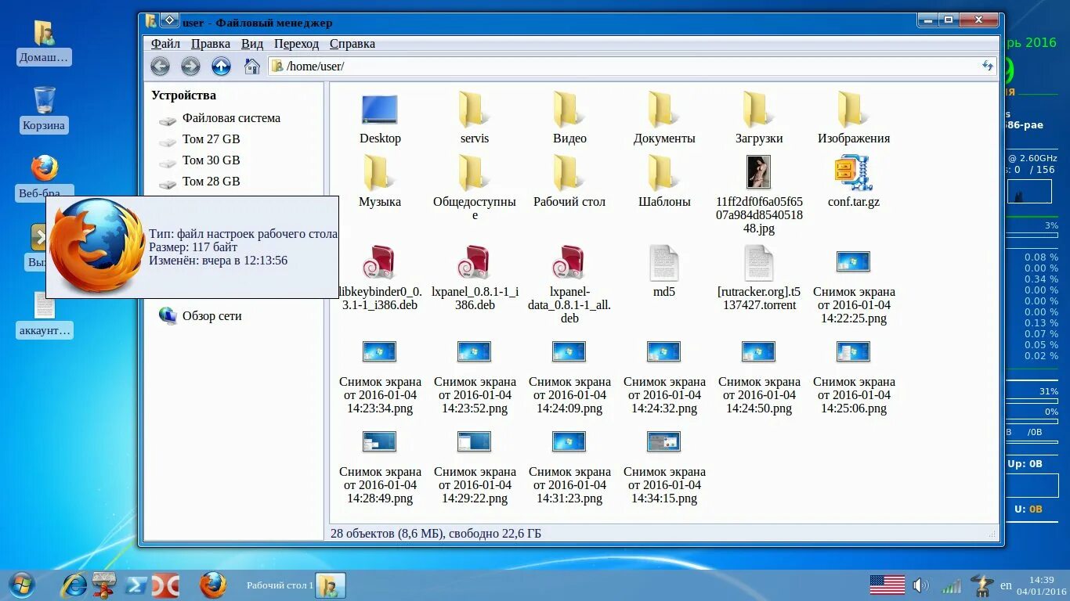Select the Том 30 GB volume
Image resolution: width=1070 pixels, height=601 pixels.
coord(200,160)
